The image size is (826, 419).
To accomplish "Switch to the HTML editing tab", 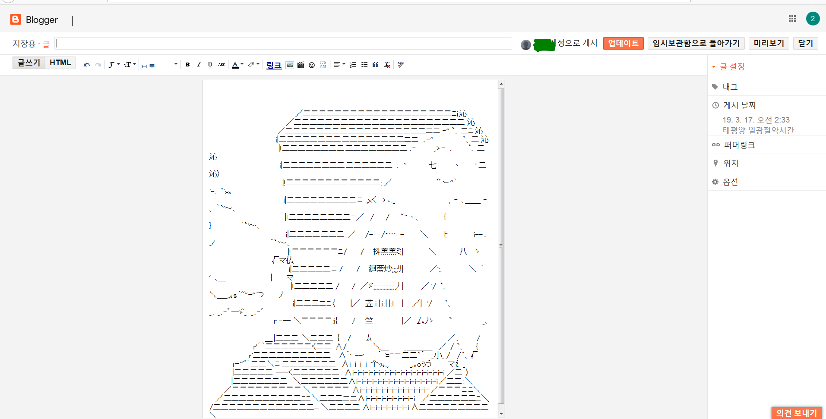I will [60, 63].
